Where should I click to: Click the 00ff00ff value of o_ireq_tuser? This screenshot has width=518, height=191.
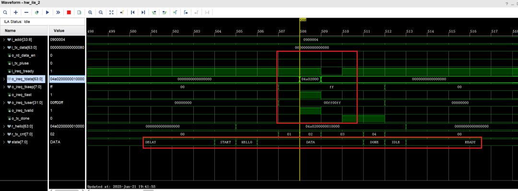pyautogui.click(x=57, y=103)
